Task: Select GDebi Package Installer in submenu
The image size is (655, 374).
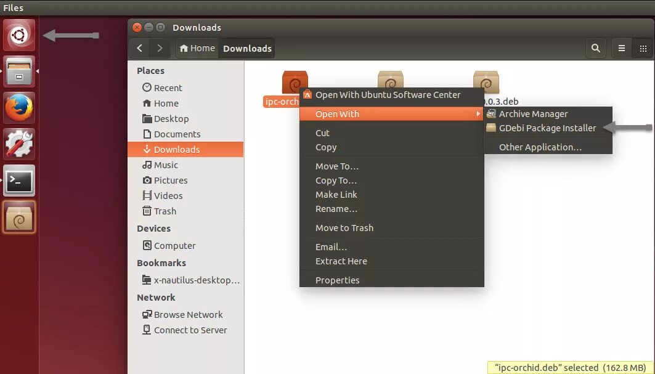Action: click(548, 128)
